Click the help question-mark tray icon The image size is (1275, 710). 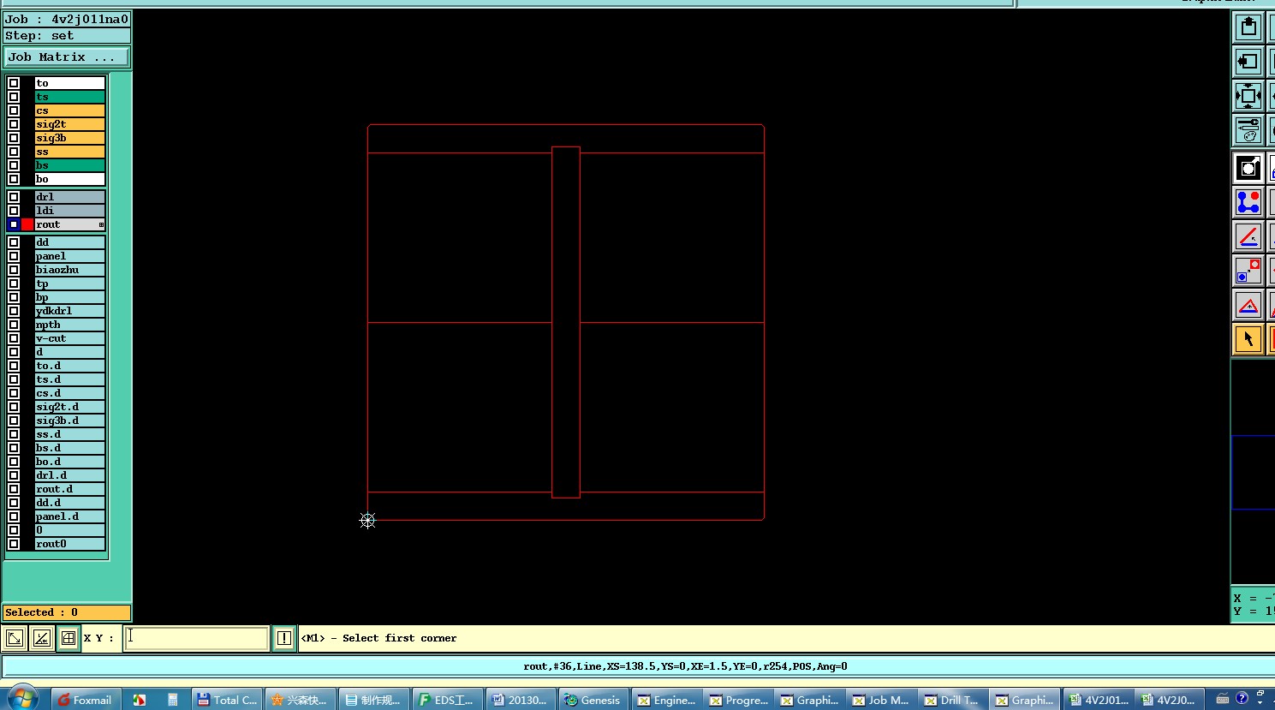1242,699
